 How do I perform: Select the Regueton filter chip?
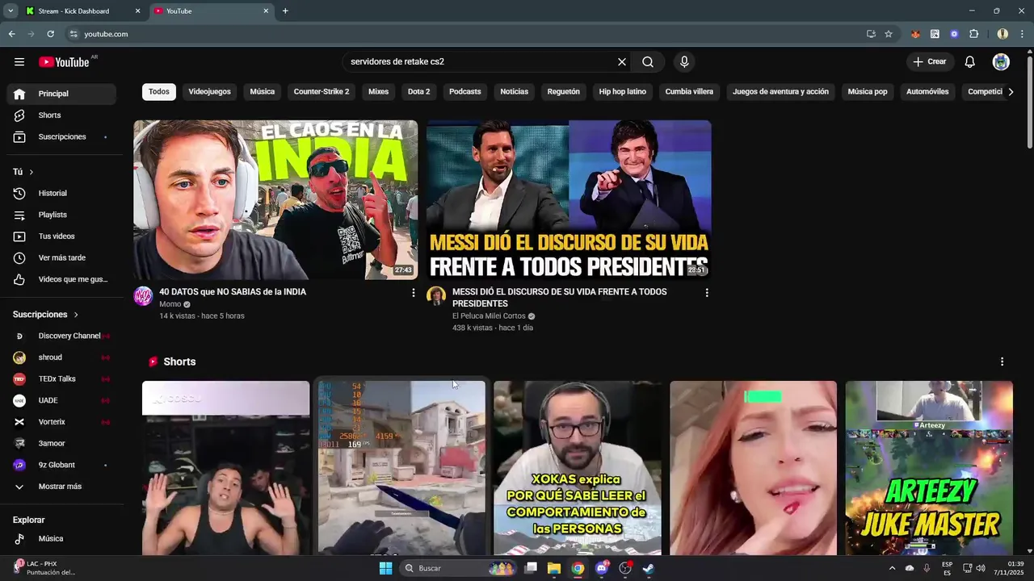[x=564, y=92]
